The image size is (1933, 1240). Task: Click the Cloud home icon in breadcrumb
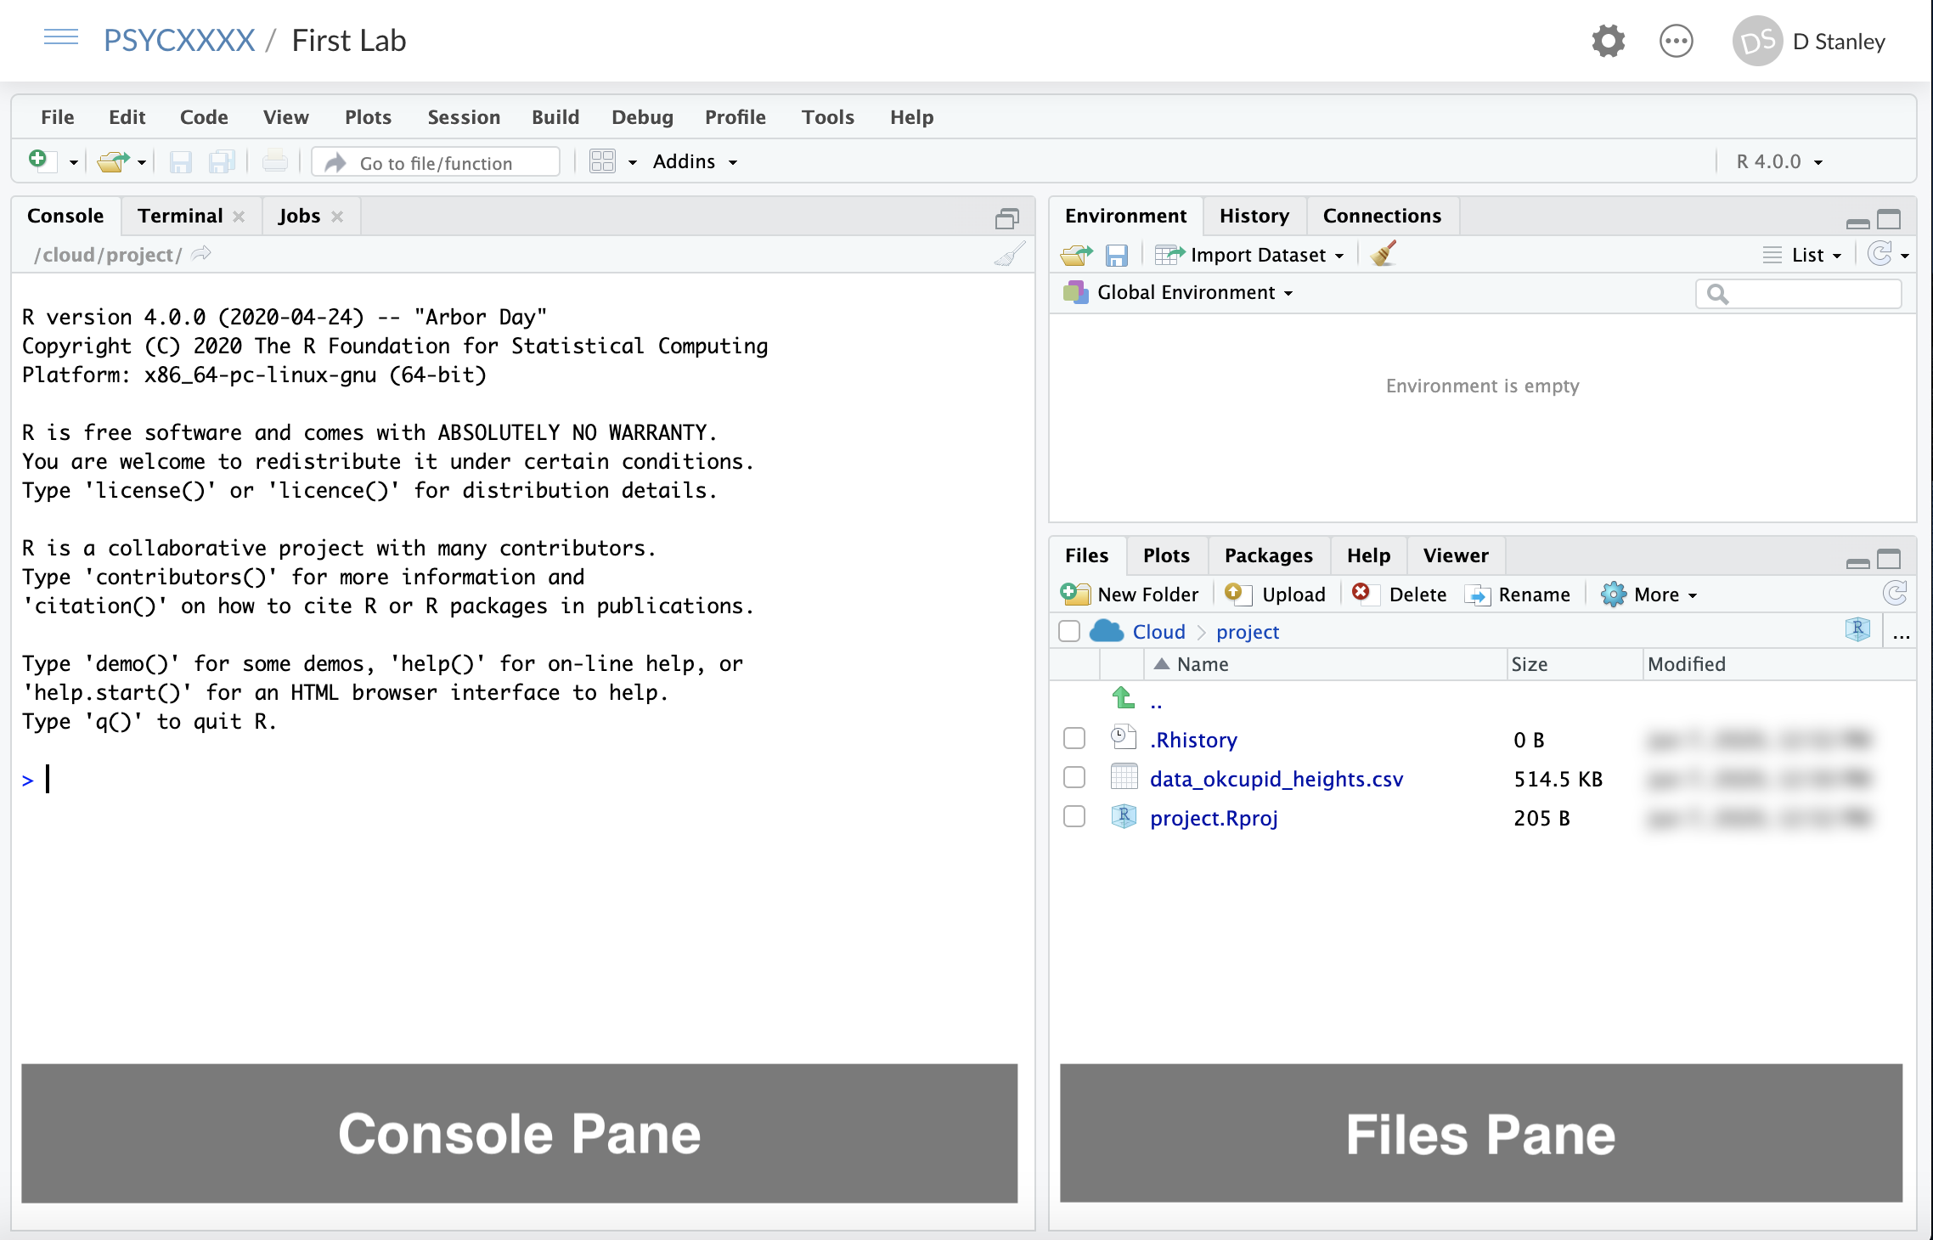click(x=1107, y=631)
